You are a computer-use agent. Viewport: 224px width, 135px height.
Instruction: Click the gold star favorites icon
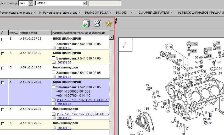109,24
